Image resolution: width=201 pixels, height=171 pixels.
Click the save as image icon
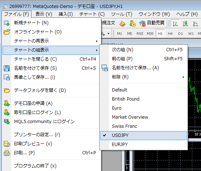(7, 77)
